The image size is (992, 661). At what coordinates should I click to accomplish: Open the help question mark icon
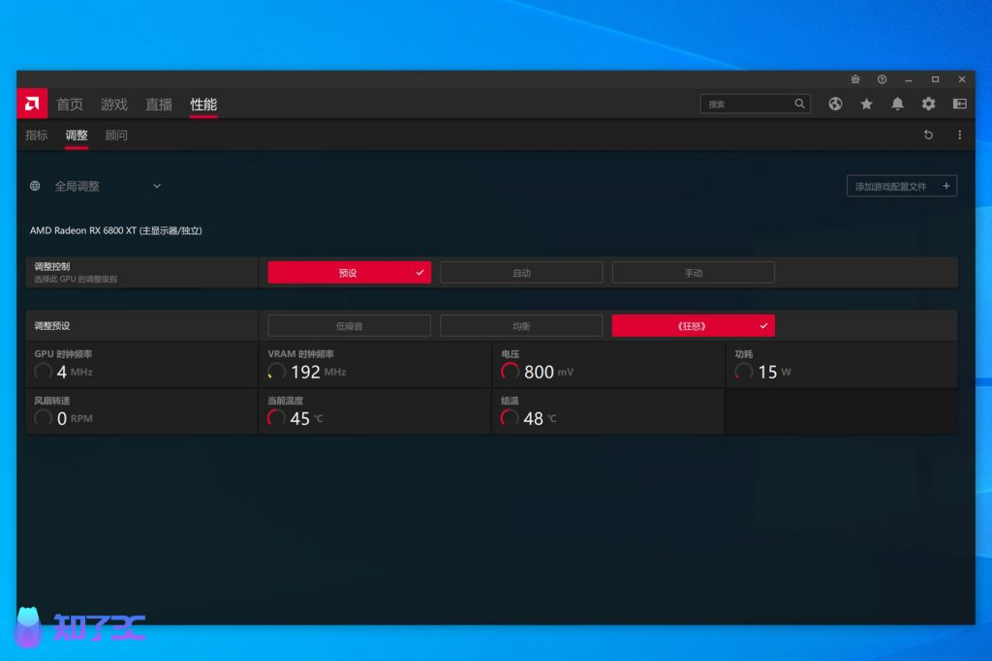point(882,79)
